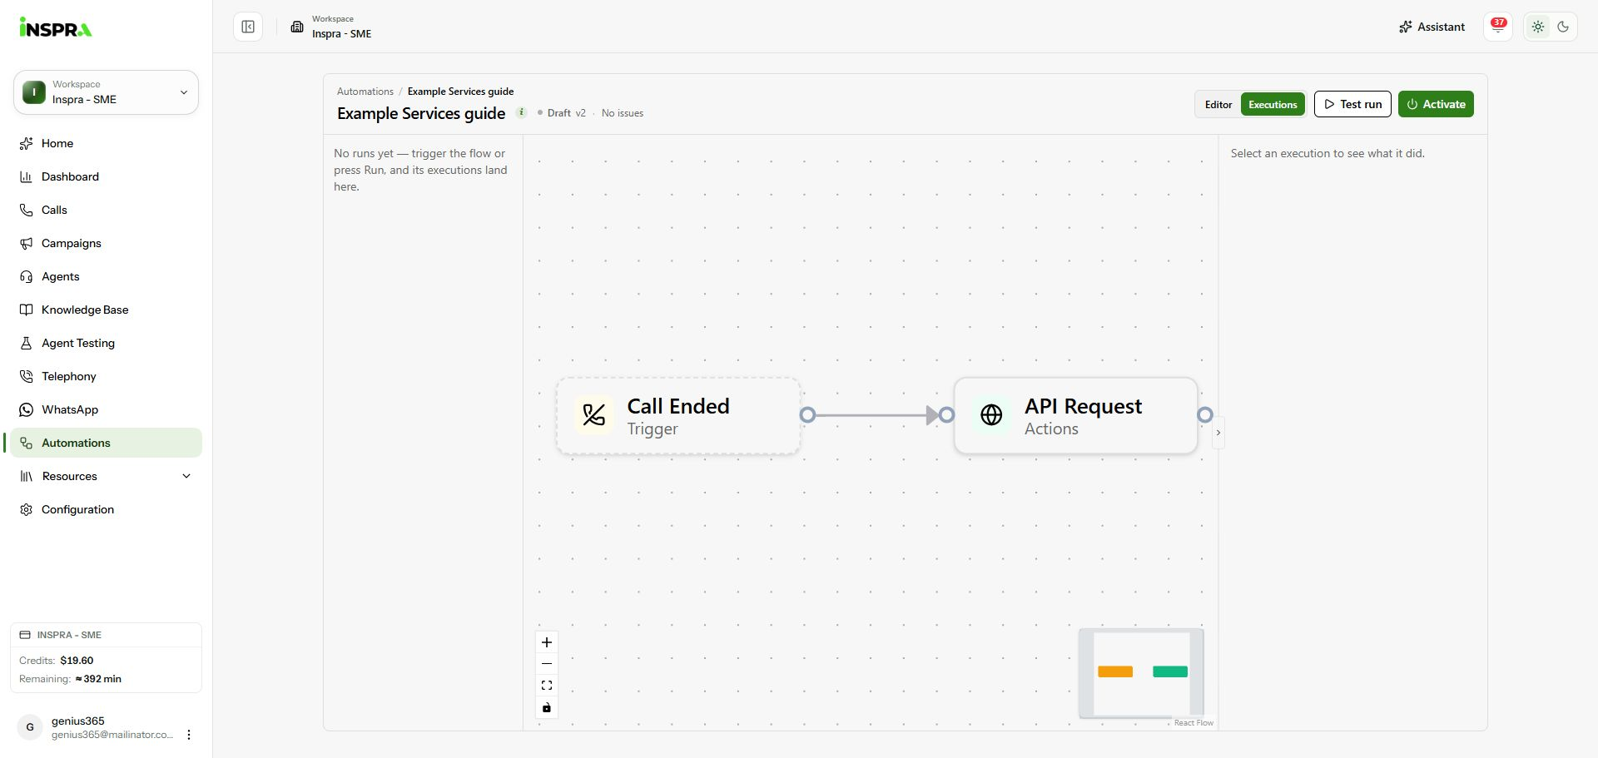
Task: Open user menu three-dot icon
Action: (x=189, y=735)
